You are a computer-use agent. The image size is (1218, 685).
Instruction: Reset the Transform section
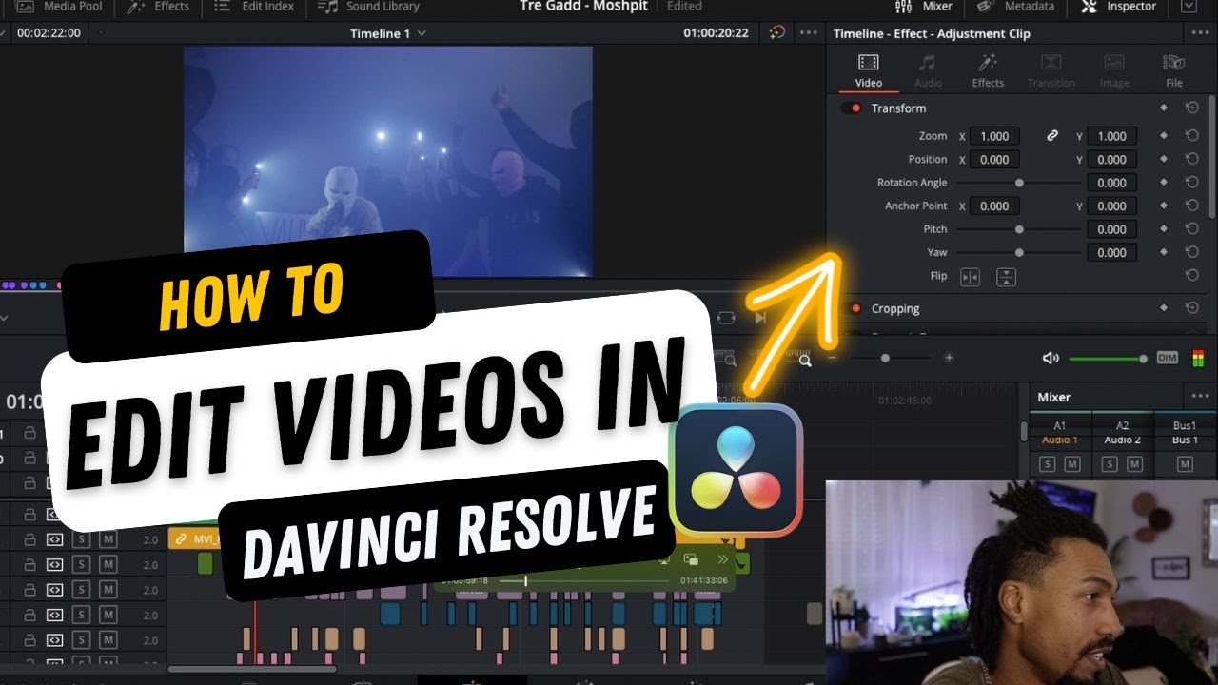1191,108
